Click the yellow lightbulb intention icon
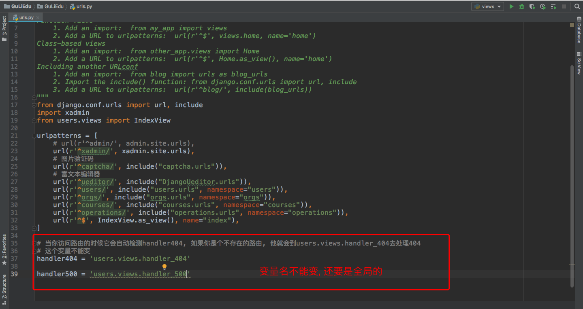 pyautogui.click(x=164, y=267)
